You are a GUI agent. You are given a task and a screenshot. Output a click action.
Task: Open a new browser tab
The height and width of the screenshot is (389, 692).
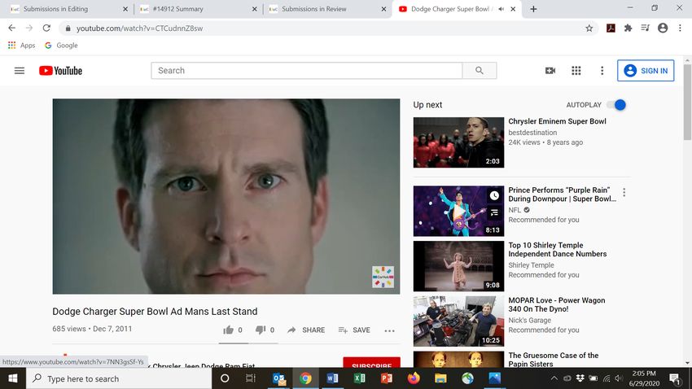pyautogui.click(x=533, y=9)
